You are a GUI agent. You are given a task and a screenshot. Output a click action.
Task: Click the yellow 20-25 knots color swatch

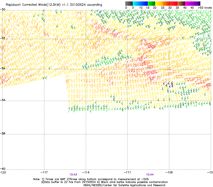tap(159, 3)
